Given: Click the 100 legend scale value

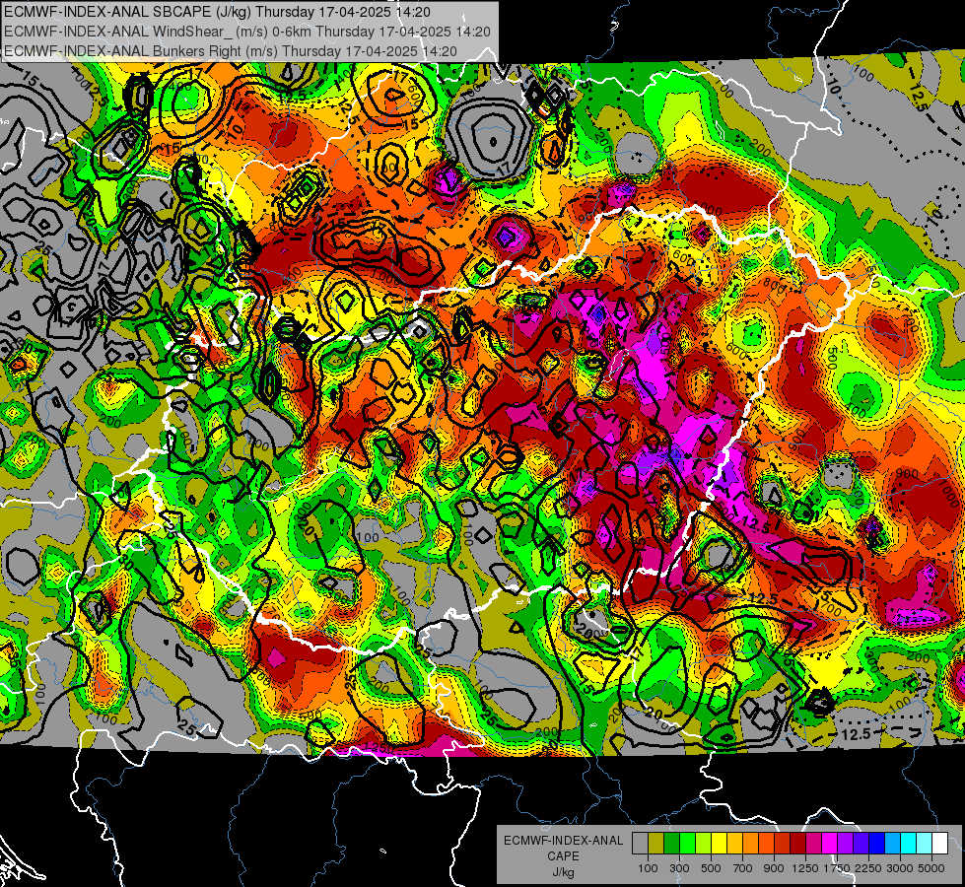Looking at the screenshot, I should 648,868.
